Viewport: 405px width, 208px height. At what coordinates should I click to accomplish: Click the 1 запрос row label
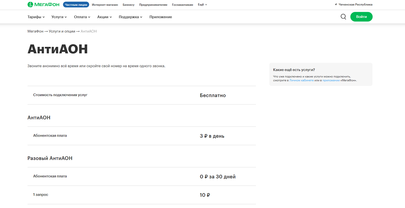(x=40, y=194)
